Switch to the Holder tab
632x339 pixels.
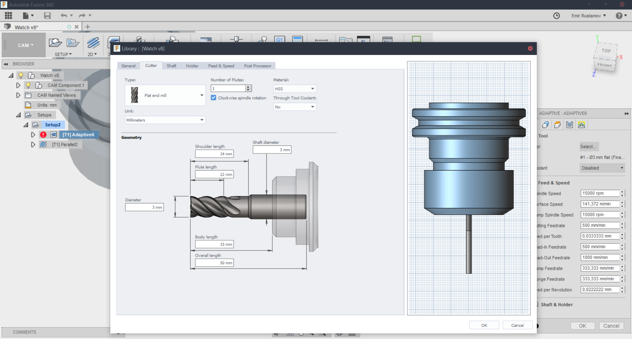[192, 66]
